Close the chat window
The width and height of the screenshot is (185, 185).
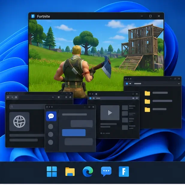click(x=93, y=107)
